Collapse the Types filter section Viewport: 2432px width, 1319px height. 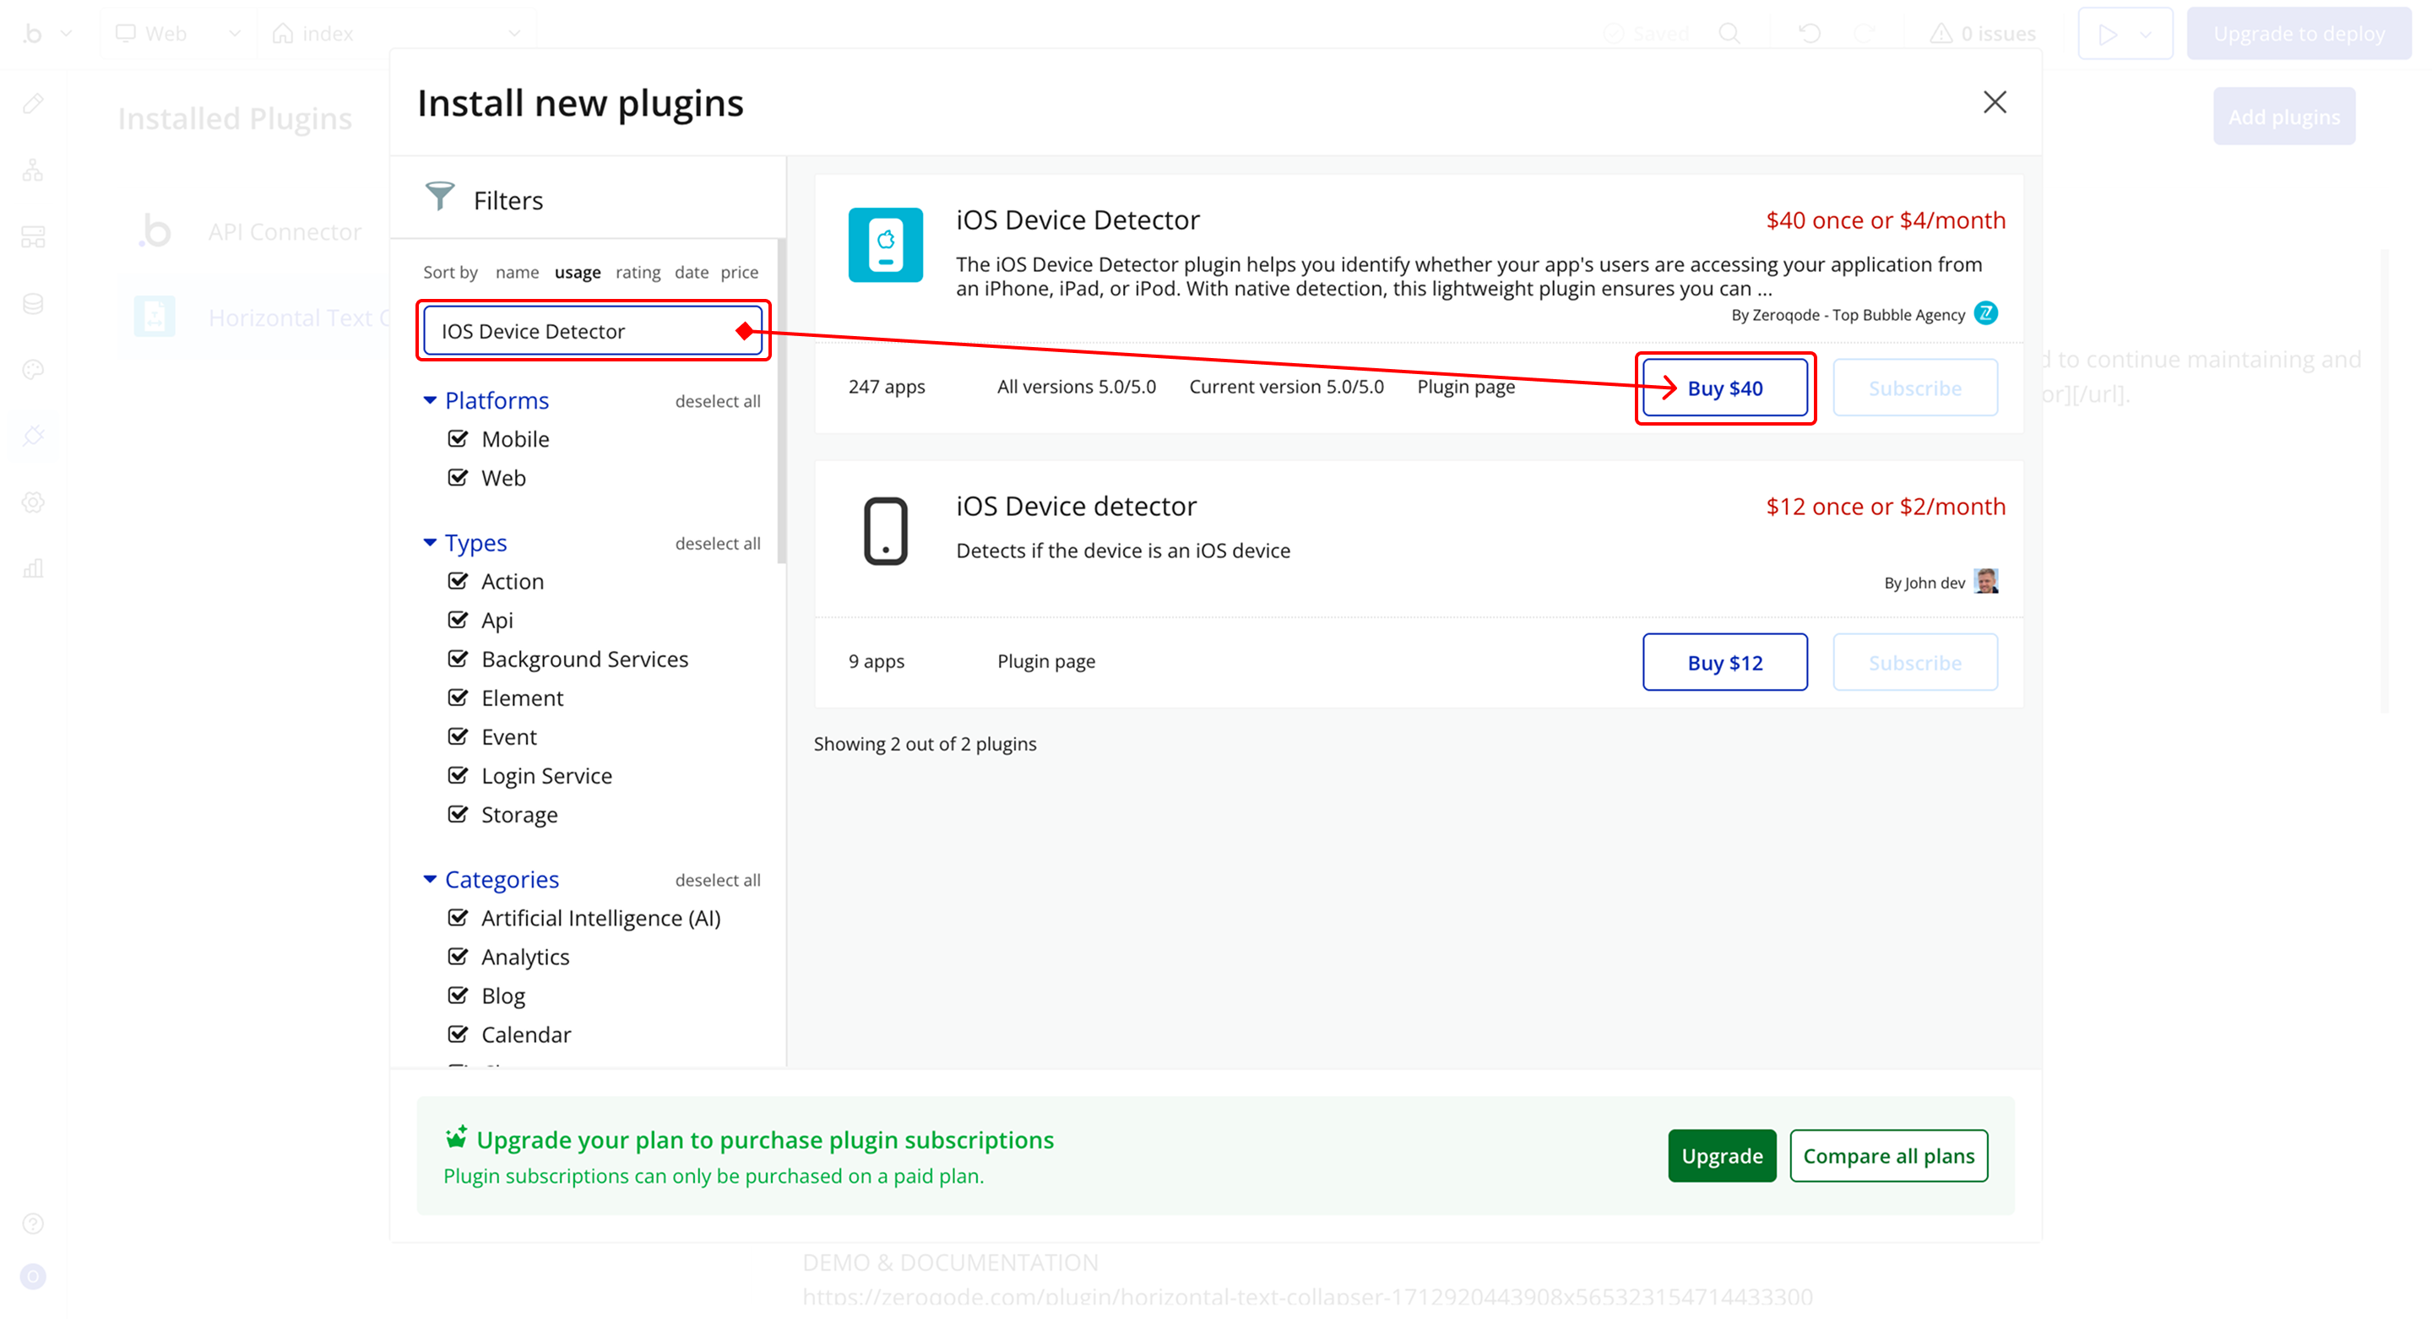click(431, 543)
